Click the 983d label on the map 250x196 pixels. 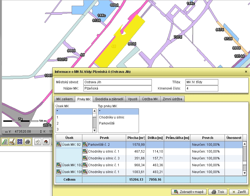pyautogui.click(x=132, y=44)
